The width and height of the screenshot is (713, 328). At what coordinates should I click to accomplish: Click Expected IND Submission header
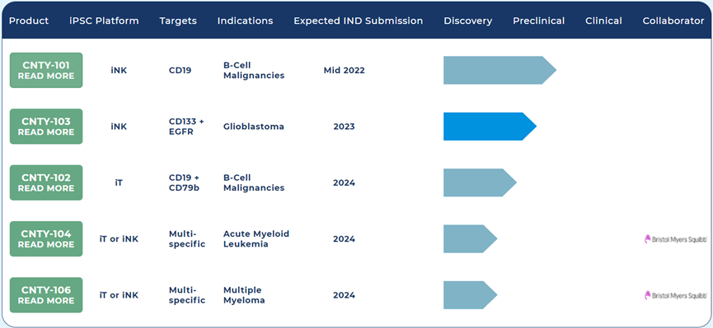pos(359,21)
